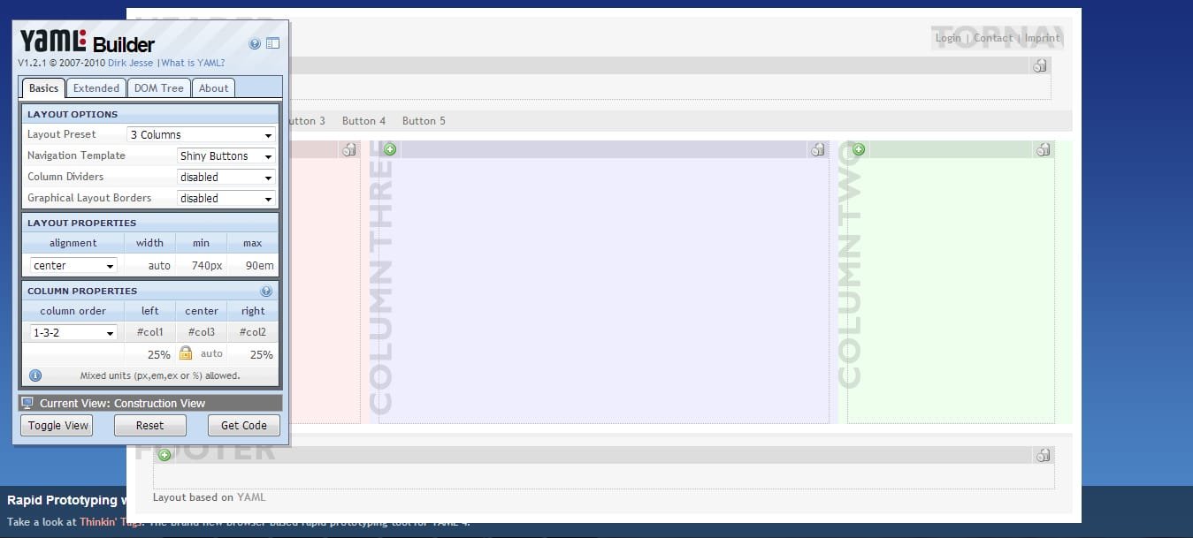
Task: Open Column Dividers dropdown
Action: pos(226,178)
